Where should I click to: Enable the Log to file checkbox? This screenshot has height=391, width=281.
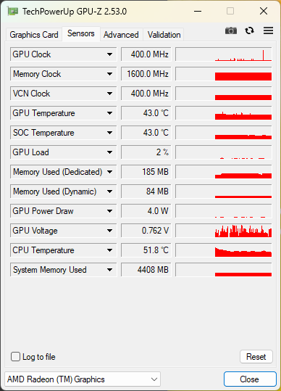(x=15, y=357)
